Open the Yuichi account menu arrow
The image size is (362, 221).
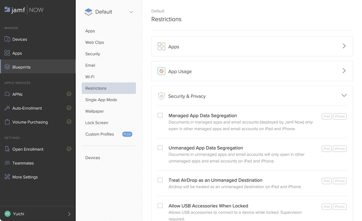pyautogui.click(x=69, y=214)
